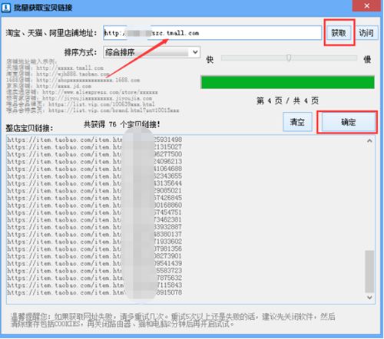Click the 清空 button
The image size is (384, 339).
click(x=297, y=122)
